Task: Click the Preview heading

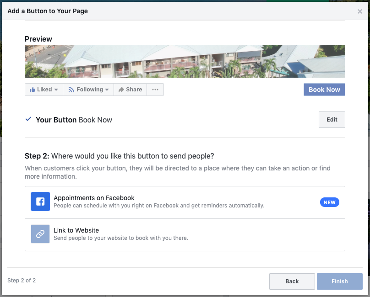Action: 38,39
